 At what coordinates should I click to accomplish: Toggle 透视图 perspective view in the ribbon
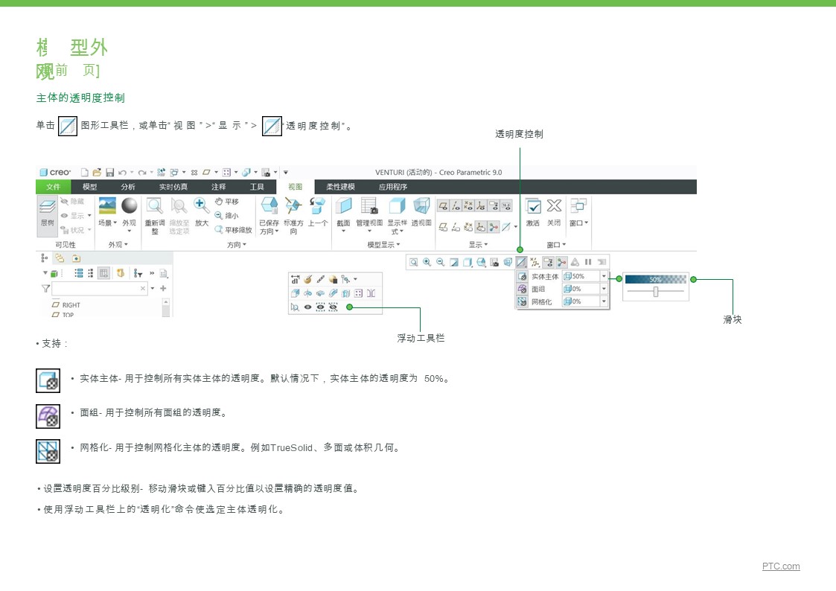[x=421, y=211]
